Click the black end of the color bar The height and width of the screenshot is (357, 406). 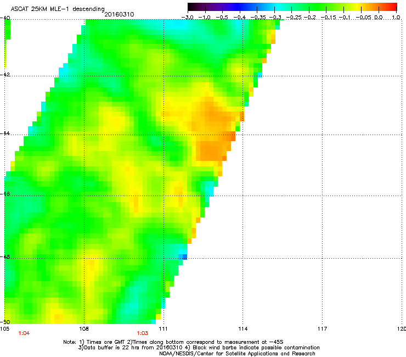(x=191, y=7)
